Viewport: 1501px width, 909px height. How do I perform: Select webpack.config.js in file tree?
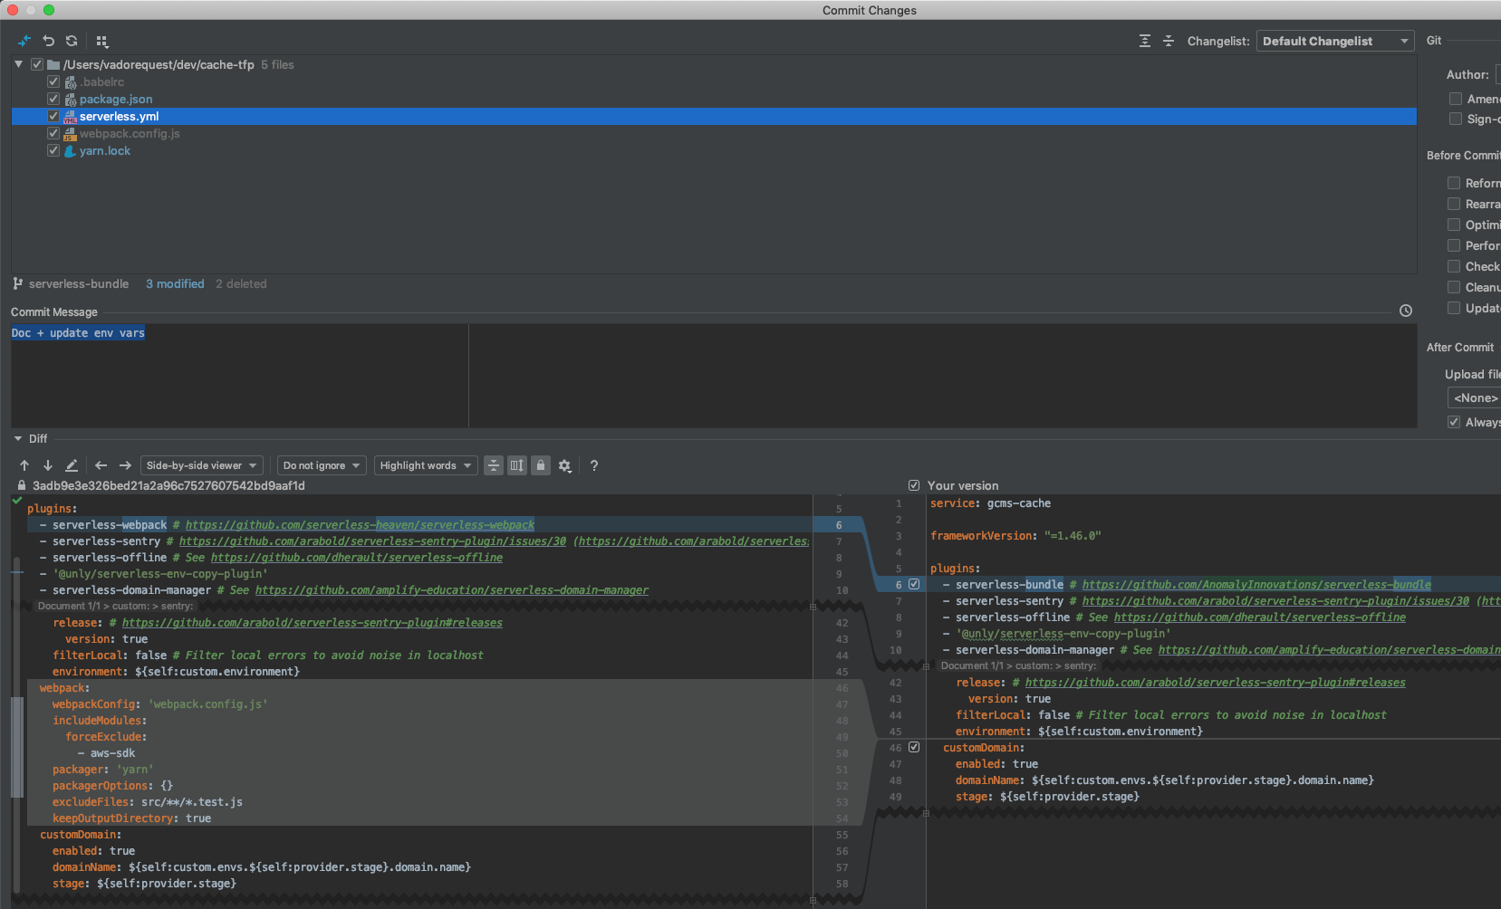coord(130,133)
